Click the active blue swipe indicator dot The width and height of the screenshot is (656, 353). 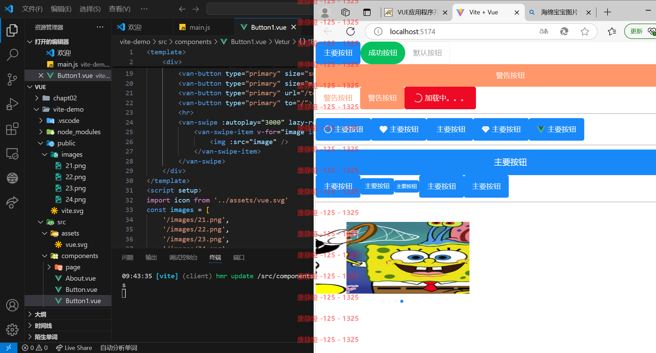click(402, 301)
